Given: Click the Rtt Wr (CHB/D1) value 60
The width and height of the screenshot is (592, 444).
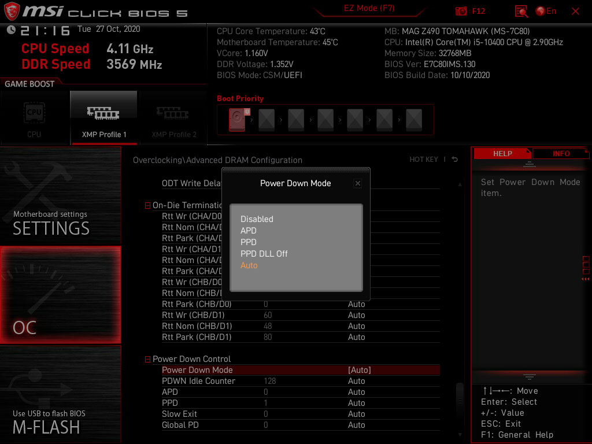Looking at the screenshot, I should coord(268,315).
